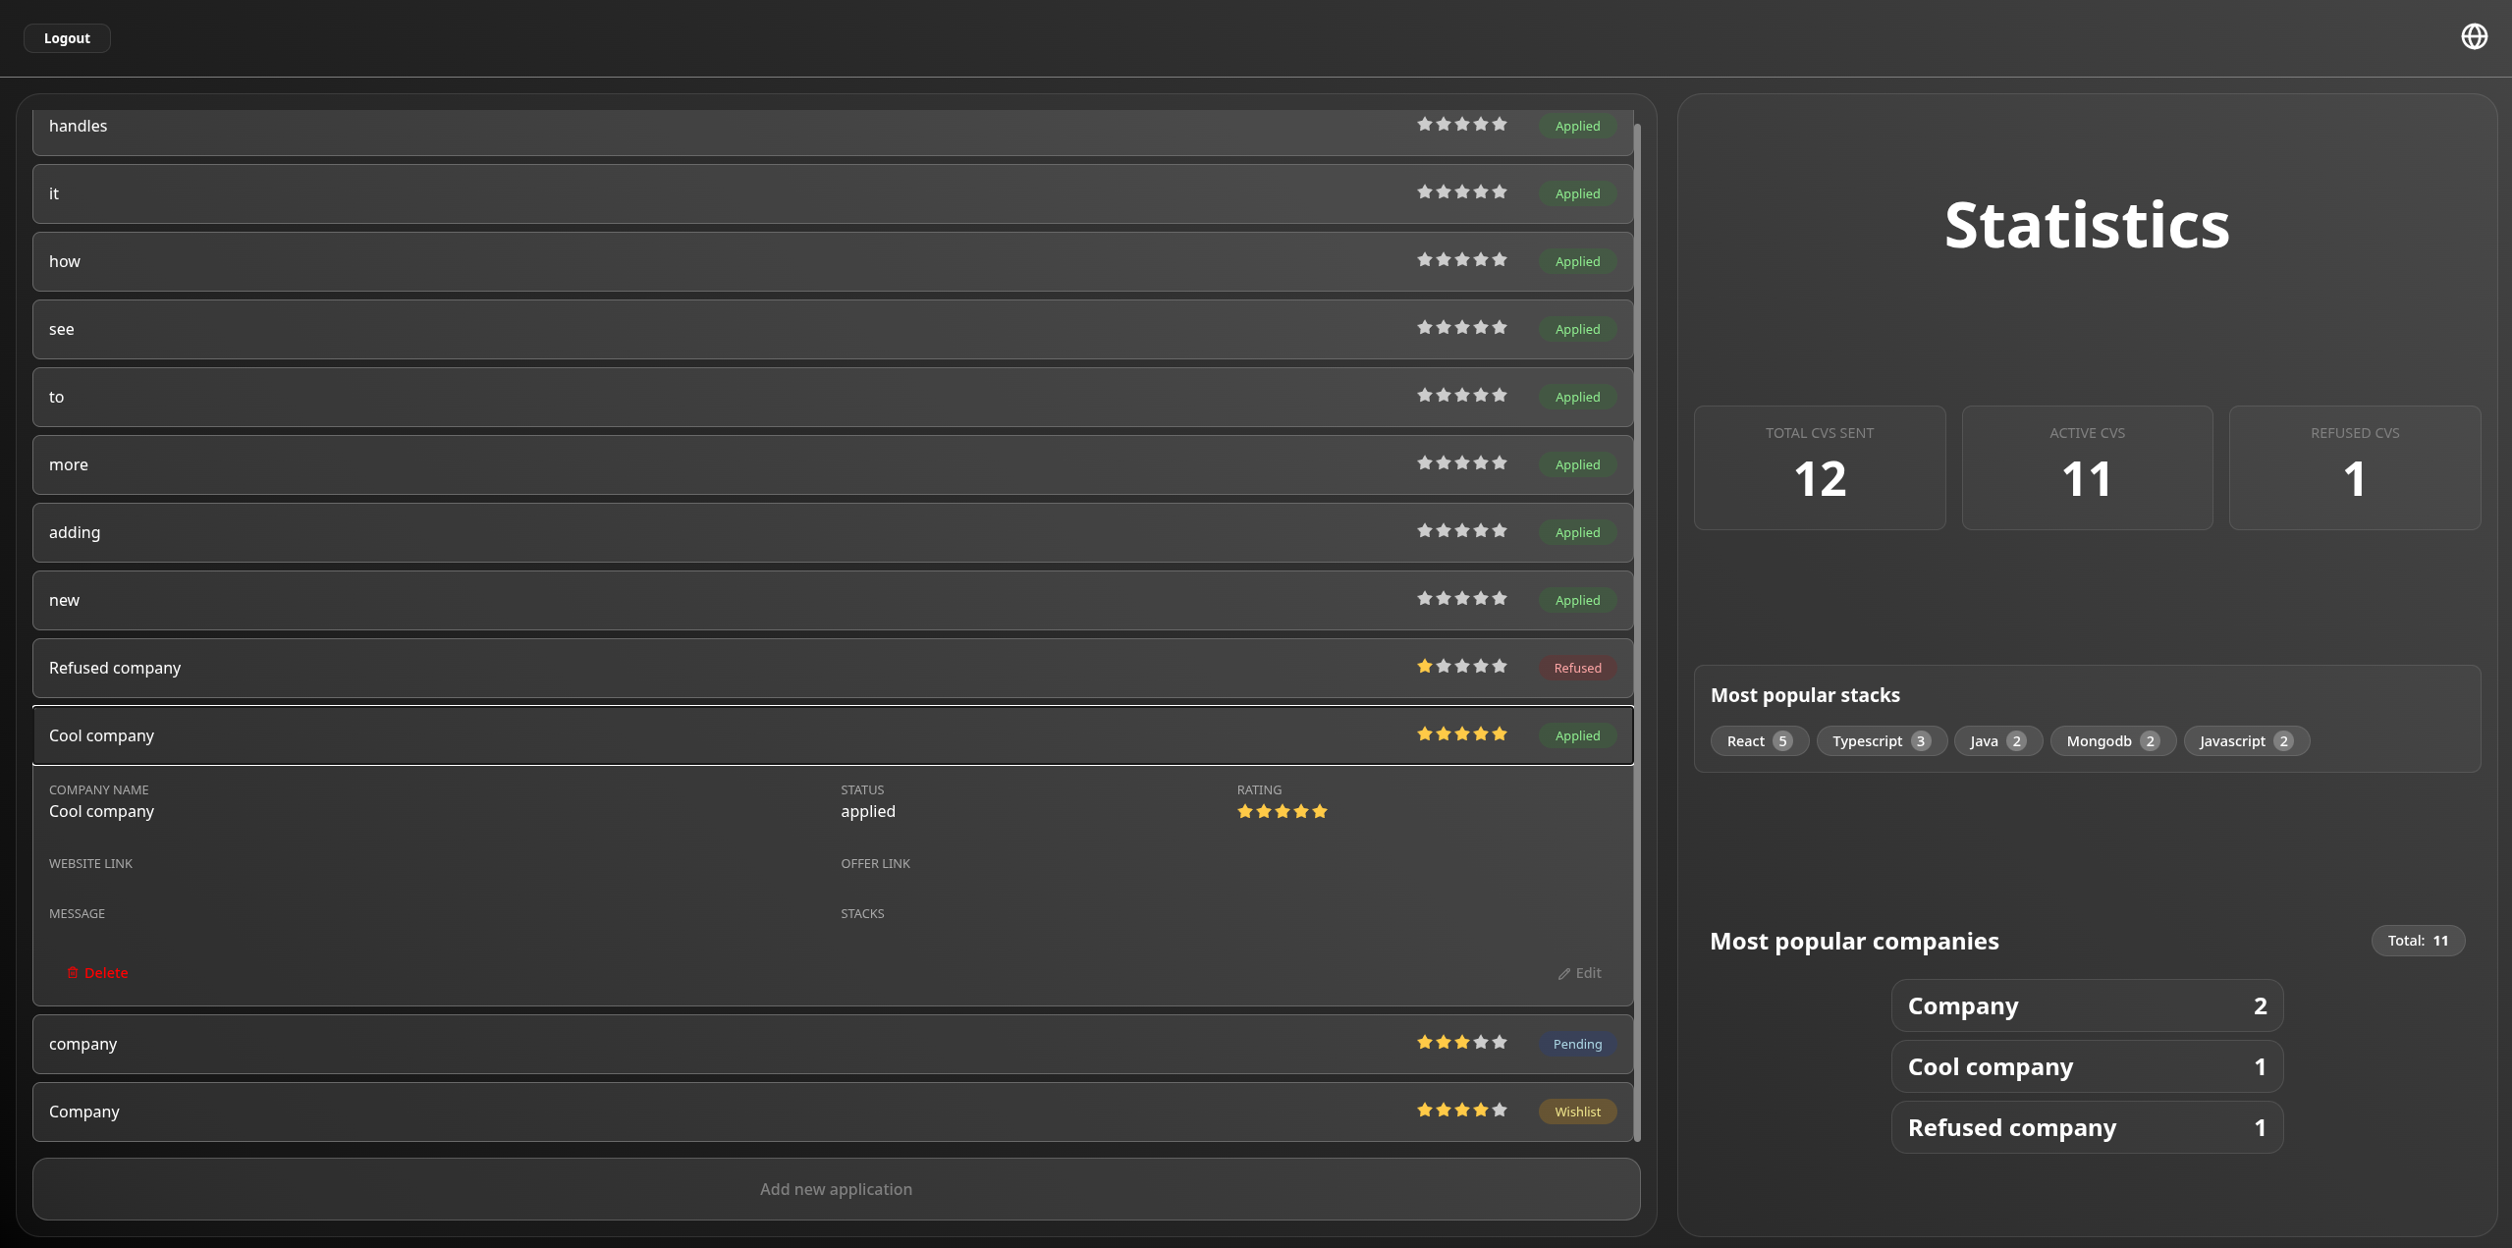Collapse the expanded Cool company row
The width and height of the screenshot is (2512, 1248).
pyautogui.click(x=687, y=735)
